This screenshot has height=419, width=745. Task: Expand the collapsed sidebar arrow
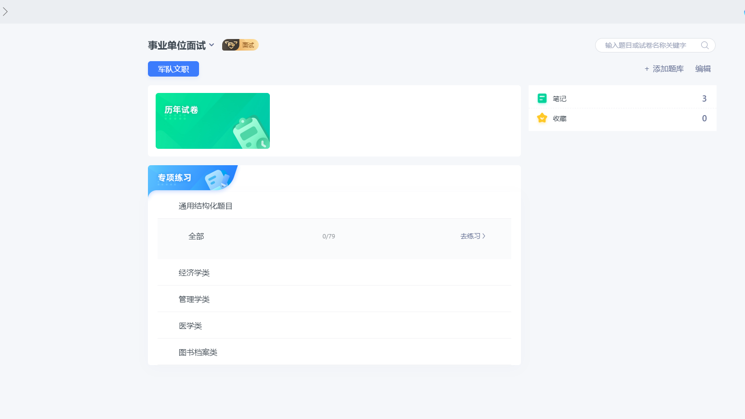5,12
